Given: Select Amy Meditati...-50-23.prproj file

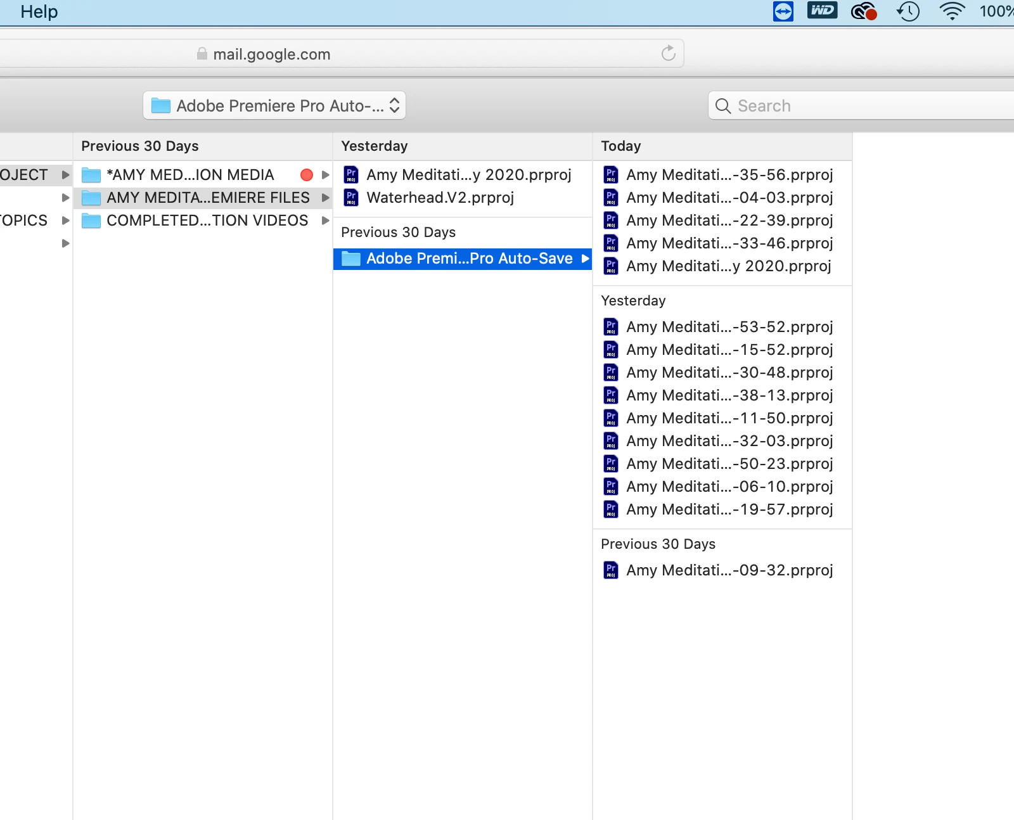Looking at the screenshot, I should click(x=722, y=464).
